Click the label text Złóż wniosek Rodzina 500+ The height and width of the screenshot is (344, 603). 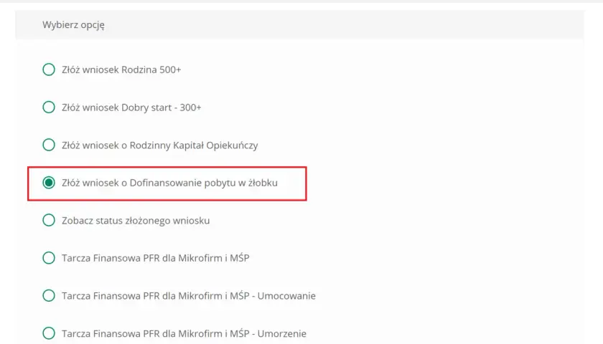coord(121,70)
